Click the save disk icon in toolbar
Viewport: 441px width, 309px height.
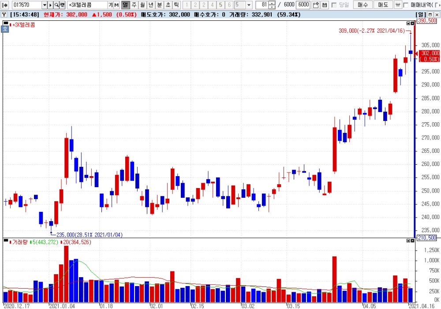[x=325, y=5]
